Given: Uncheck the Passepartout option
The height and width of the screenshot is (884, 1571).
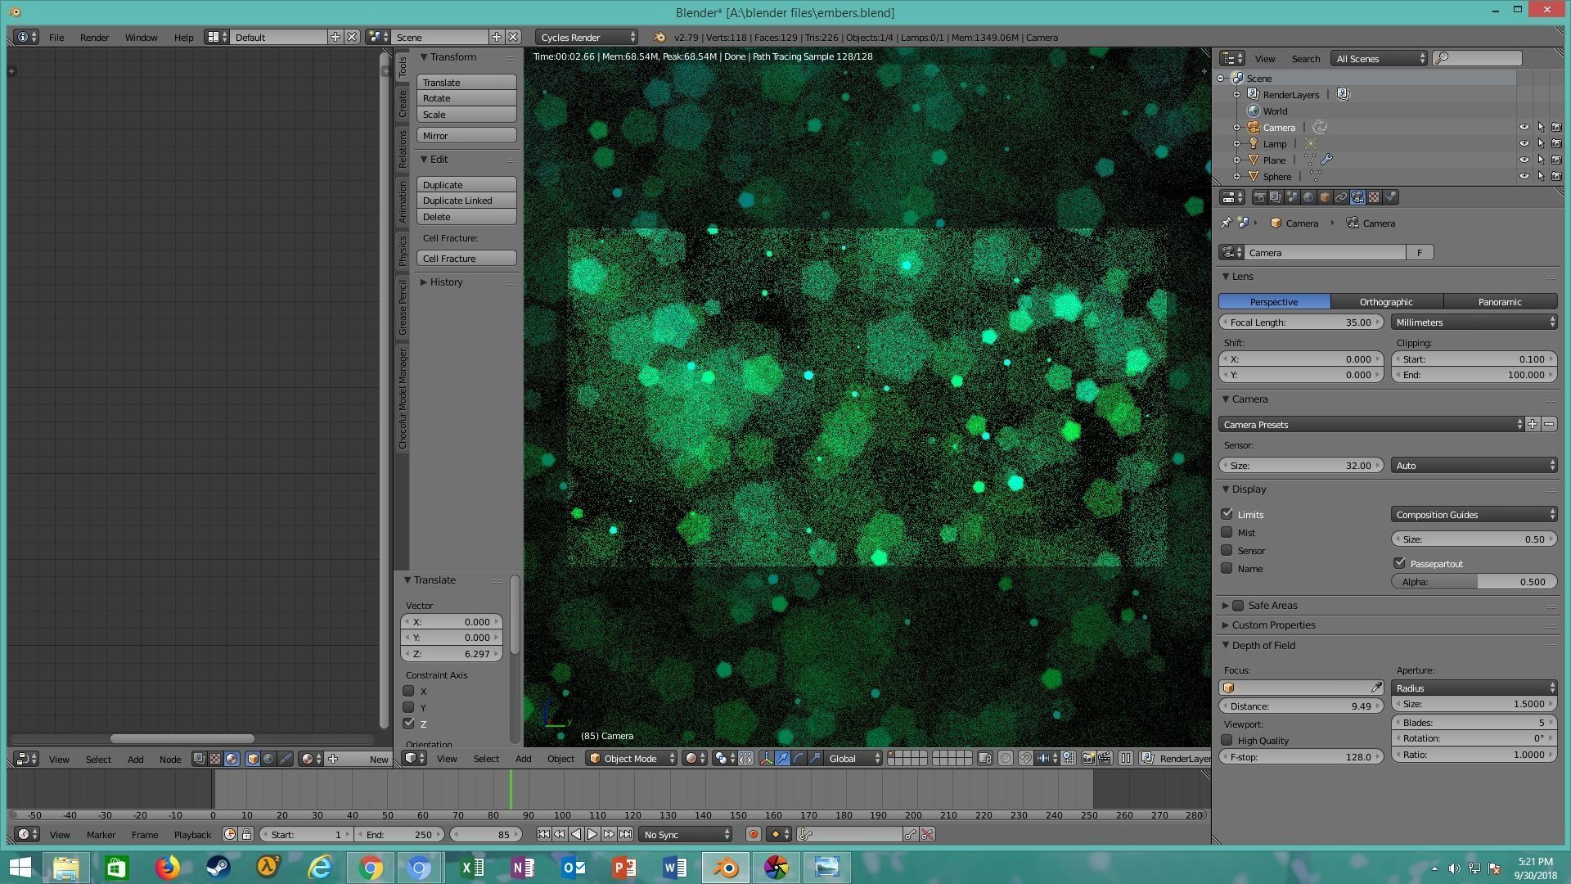Looking at the screenshot, I should click(1399, 563).
